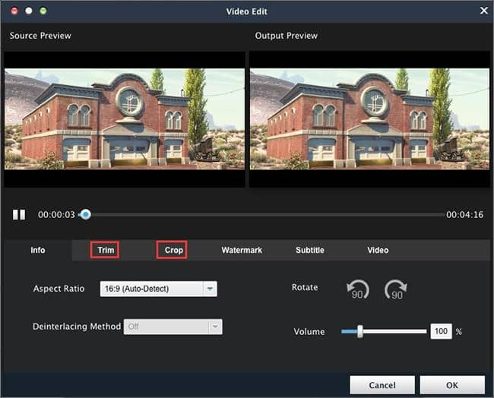Screen dimensions: 494x398
Task: Open the Video tab
Action: click(378, 250)
